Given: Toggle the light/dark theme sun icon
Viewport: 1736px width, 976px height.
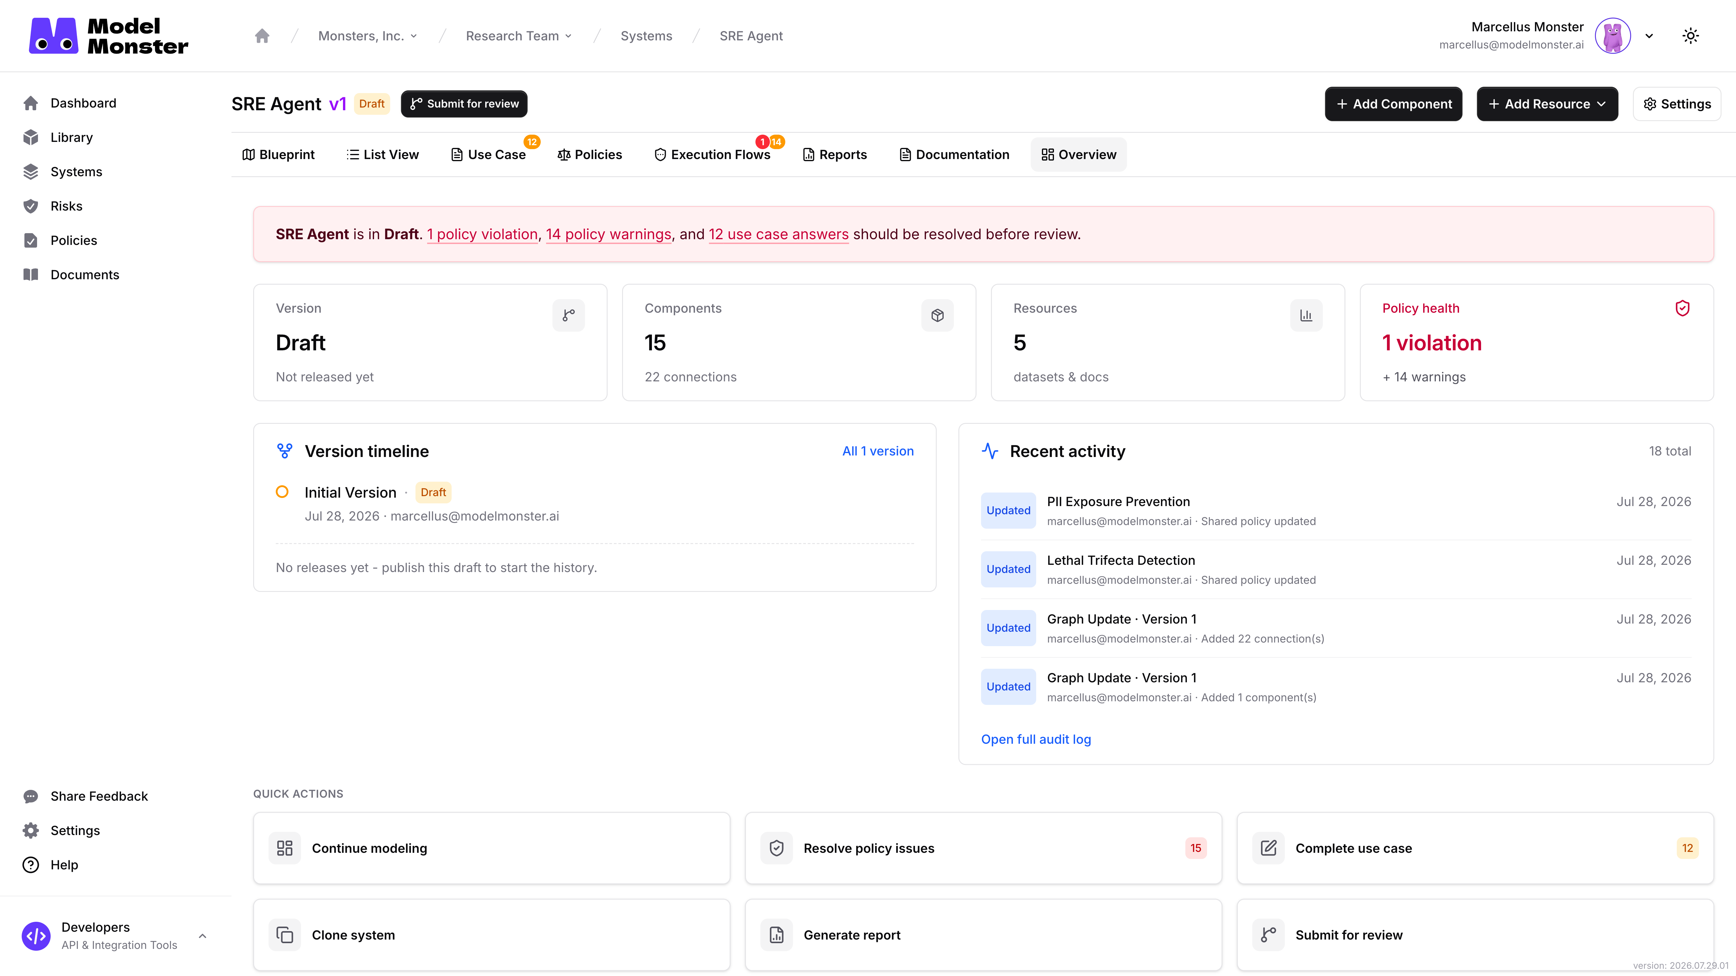Looking at the screenshot, I should point(1690,36).
